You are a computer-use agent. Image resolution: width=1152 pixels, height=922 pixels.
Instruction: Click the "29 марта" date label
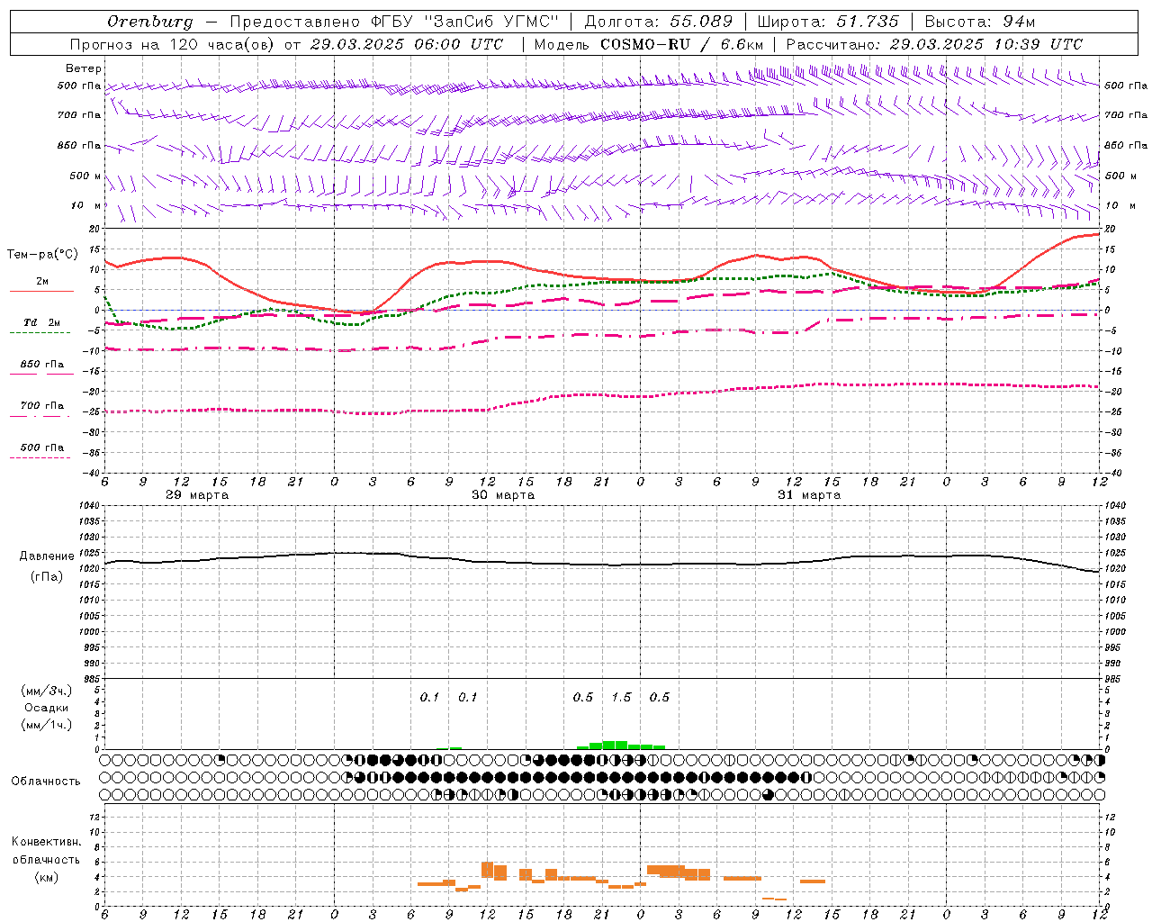(x=198, y=495)
